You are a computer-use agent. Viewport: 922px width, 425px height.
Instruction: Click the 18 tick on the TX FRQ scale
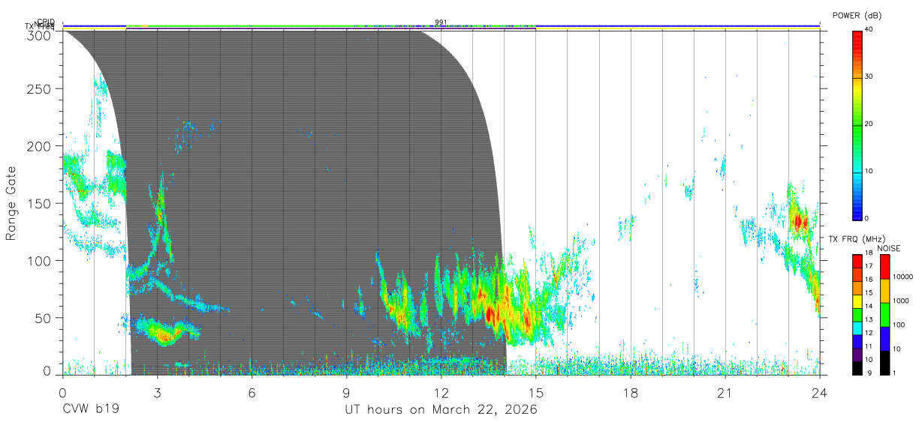click(x=869, y=253)
